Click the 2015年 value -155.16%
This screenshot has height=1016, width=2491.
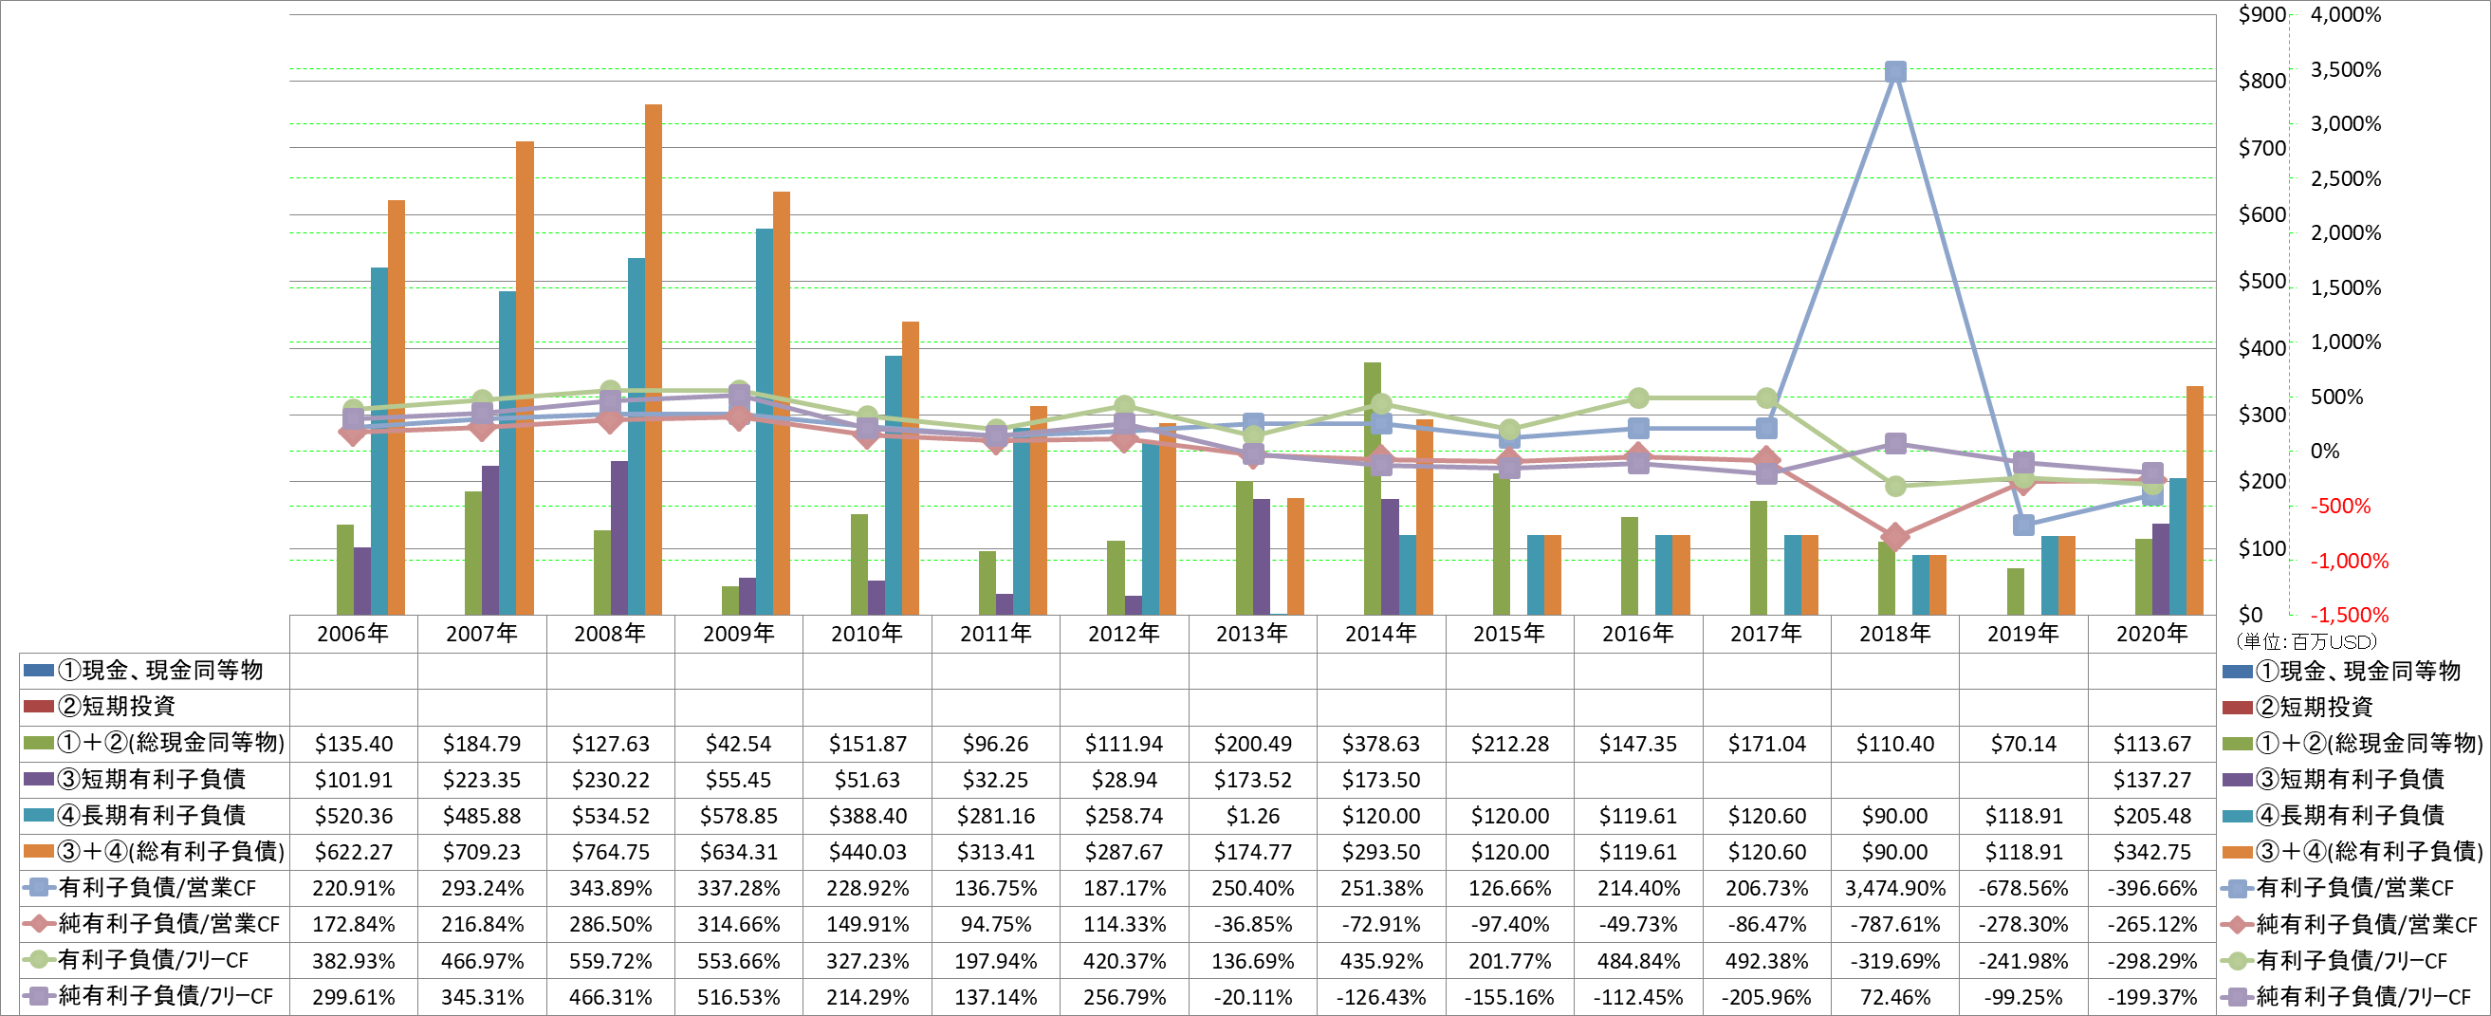(x=1509, y=997)
